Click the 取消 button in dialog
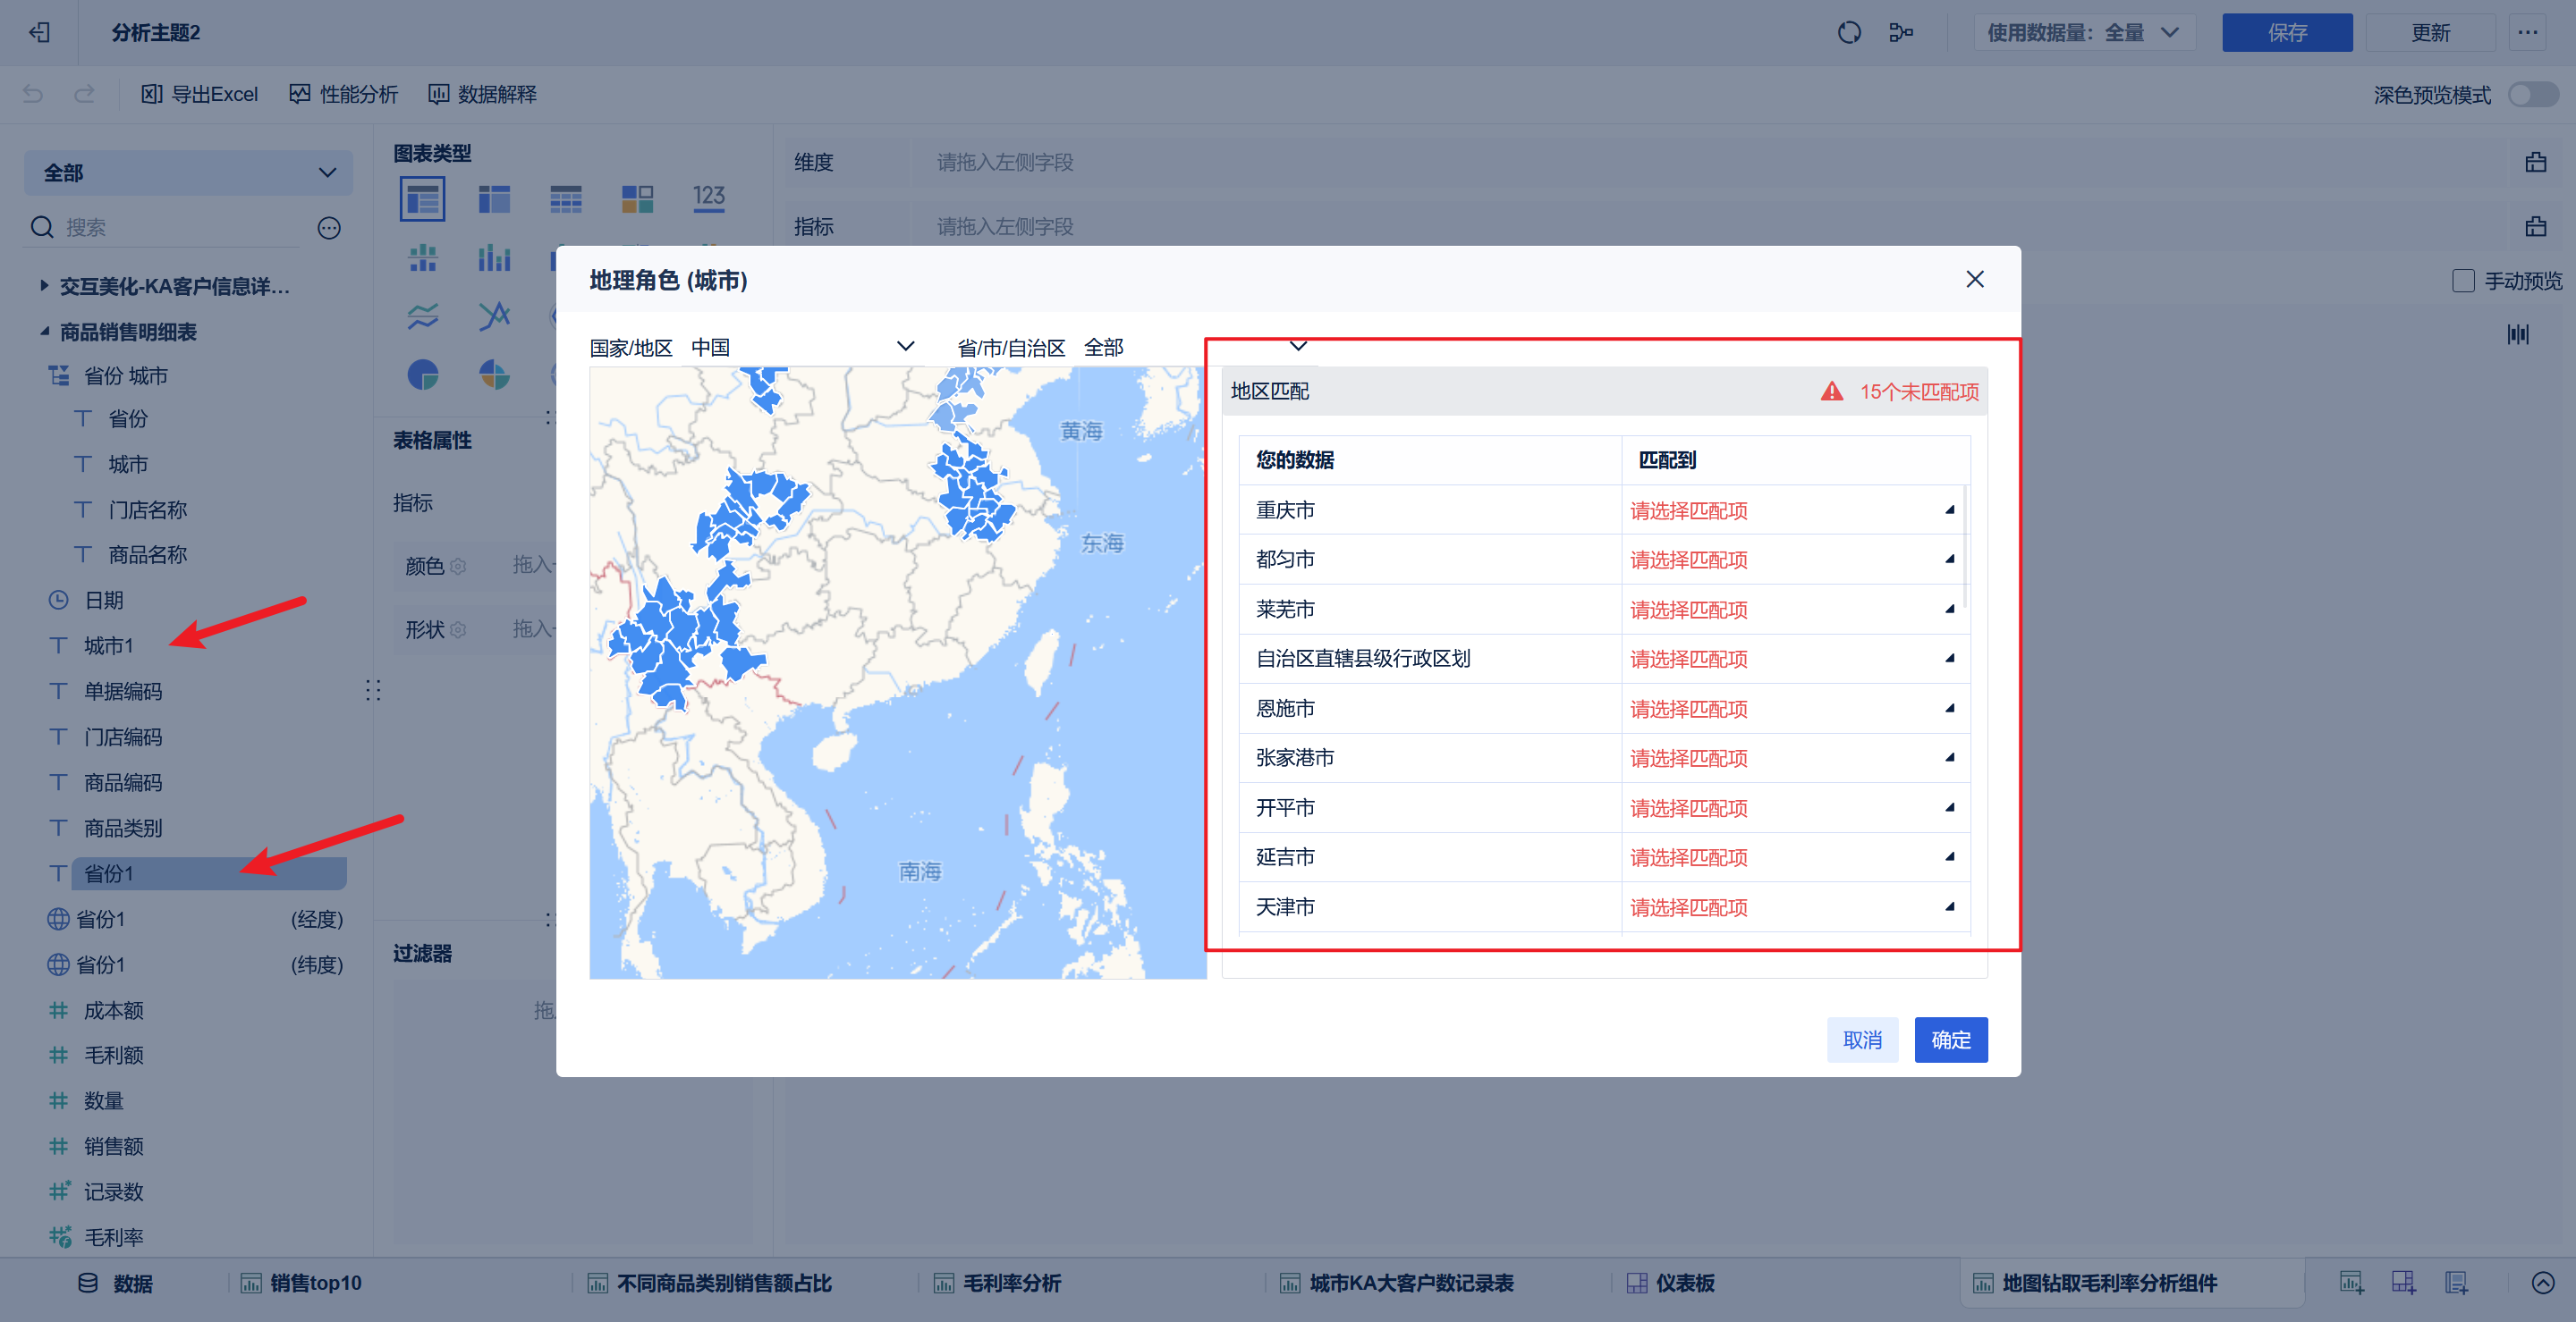Screen dimensions: 2576x1322 pos(1861,1040)
